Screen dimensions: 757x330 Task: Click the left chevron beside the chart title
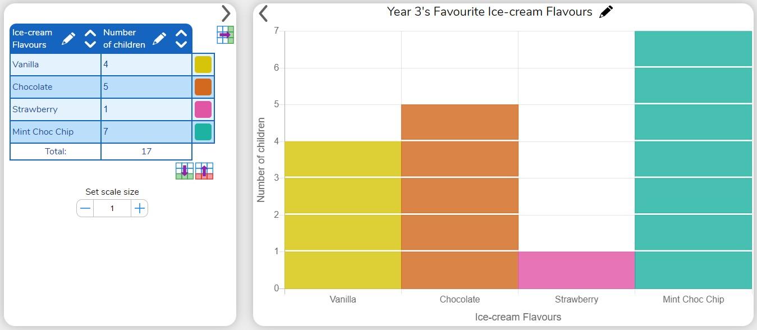tap(263, 13)
